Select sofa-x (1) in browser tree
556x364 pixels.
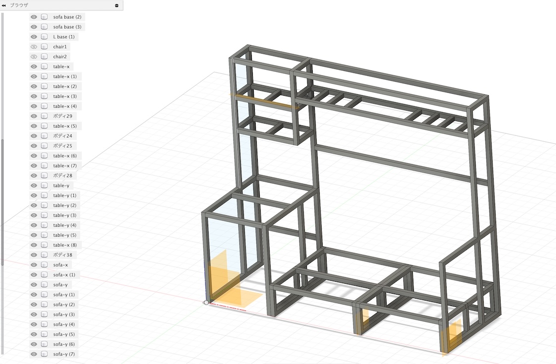(x=64, y=275)
